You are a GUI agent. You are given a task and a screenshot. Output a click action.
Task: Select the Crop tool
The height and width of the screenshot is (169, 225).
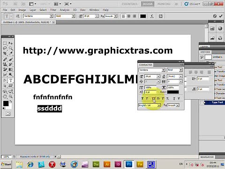(x=5, y=54)
